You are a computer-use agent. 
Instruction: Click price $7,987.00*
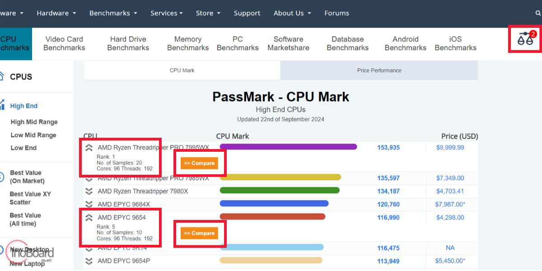[x=450, y=205]
